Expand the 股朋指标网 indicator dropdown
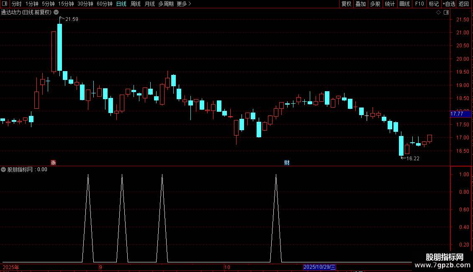The image size is (473, 272). 3,169
